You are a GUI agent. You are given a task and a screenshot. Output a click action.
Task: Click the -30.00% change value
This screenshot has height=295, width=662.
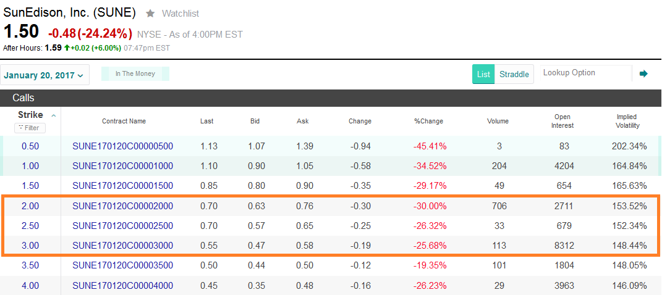click(430, 206)
